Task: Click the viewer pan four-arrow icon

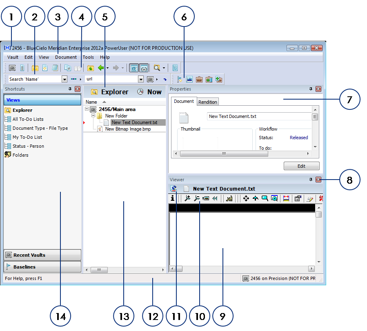Action: 246,198
